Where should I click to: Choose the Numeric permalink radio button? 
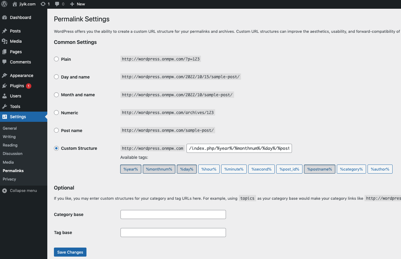56,113
